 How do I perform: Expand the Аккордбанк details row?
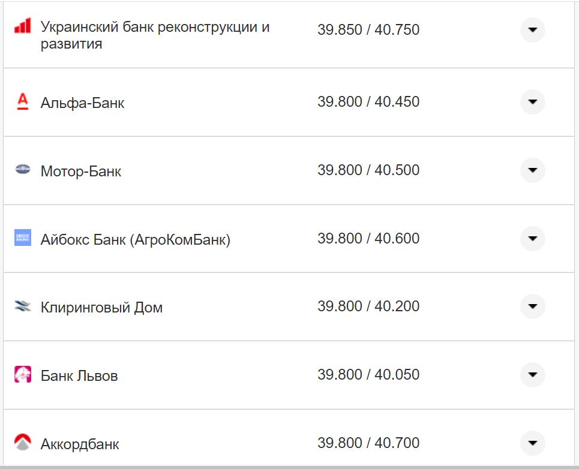click(x=532, y=443)
